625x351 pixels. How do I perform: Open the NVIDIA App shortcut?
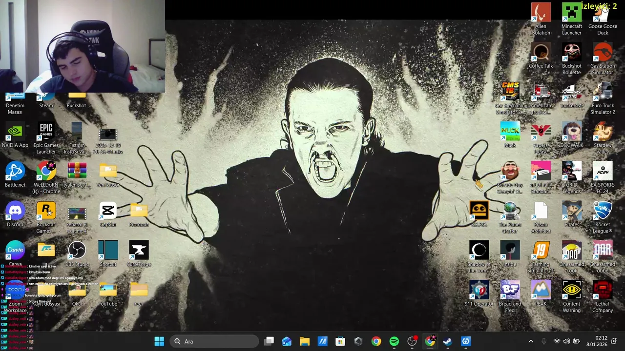(x=15, y=135)
